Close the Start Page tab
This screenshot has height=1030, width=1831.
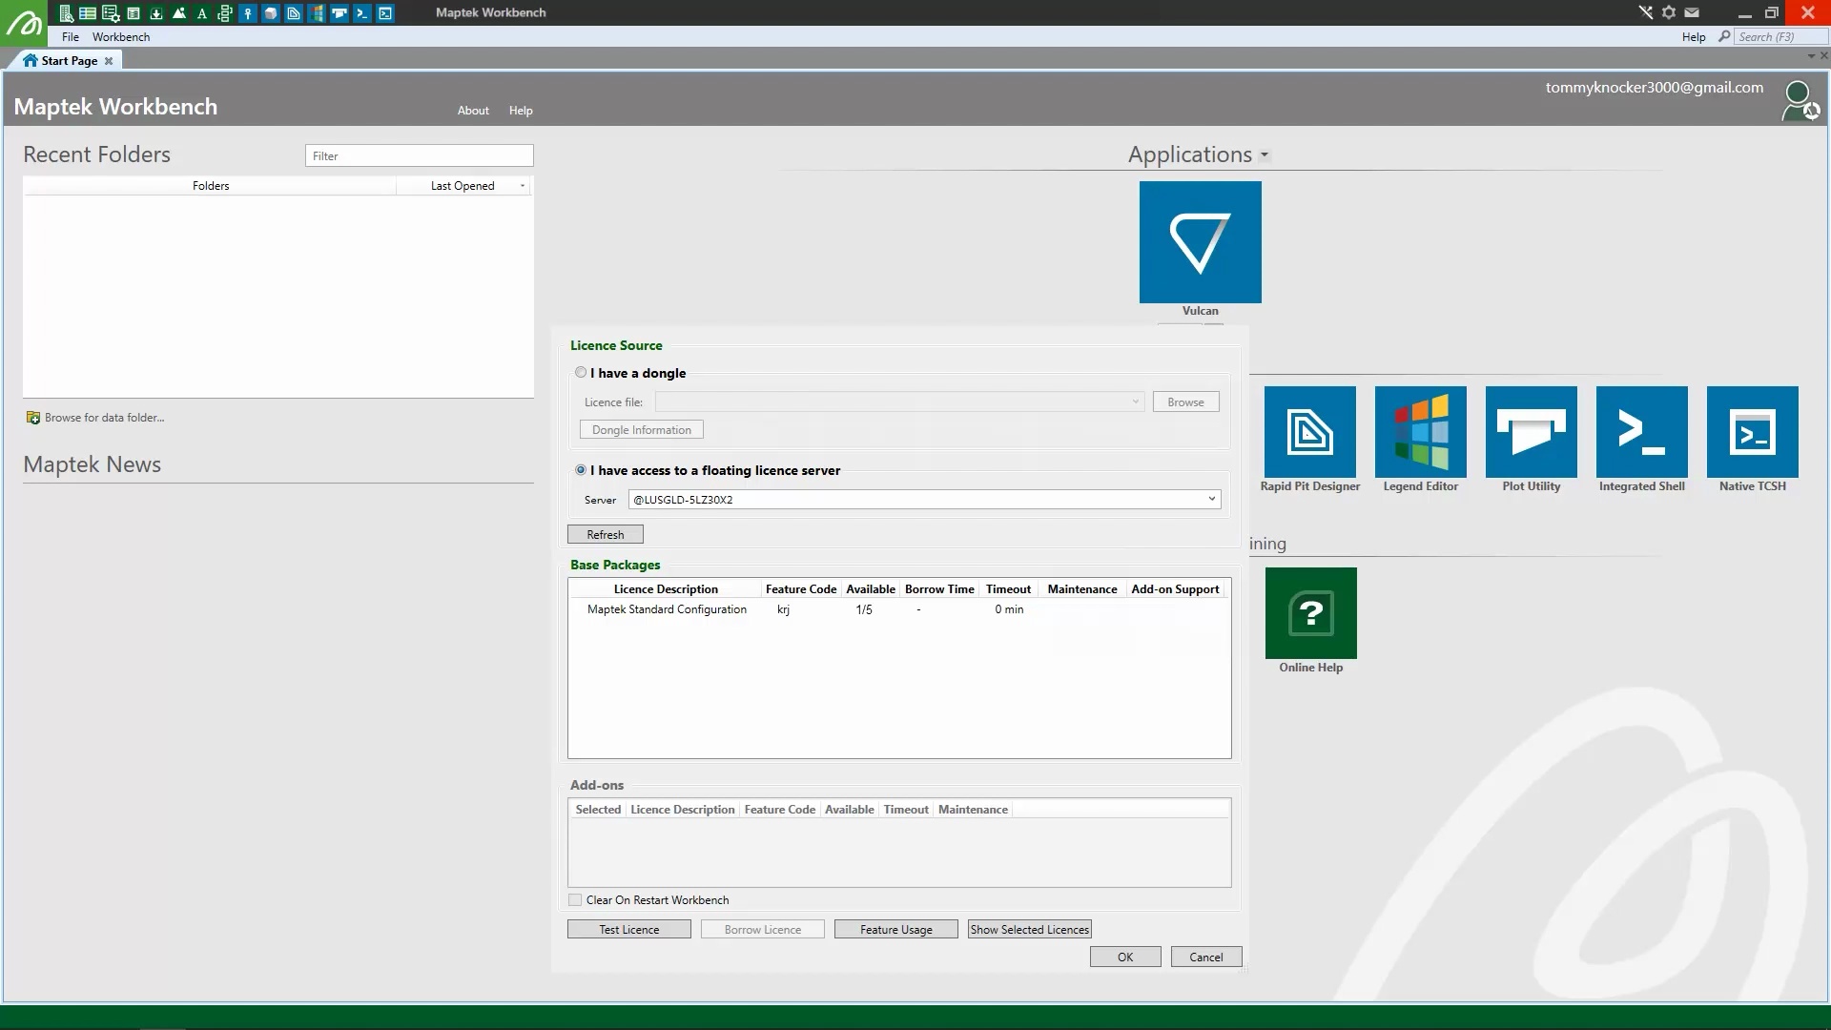109,61
